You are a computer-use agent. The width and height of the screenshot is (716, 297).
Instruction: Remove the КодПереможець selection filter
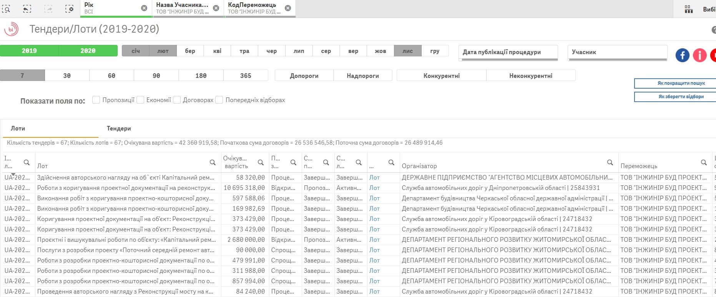pyautogui.click(x=288, y=8)
